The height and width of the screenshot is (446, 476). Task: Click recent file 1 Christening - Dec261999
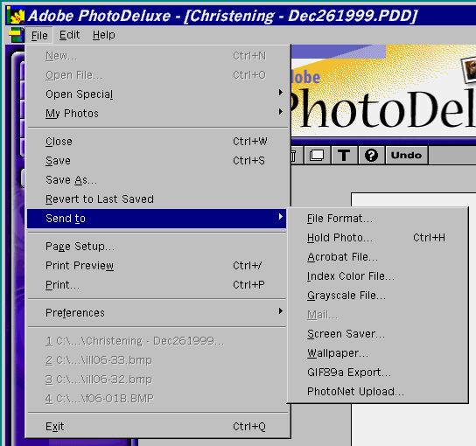pos(157,341)
